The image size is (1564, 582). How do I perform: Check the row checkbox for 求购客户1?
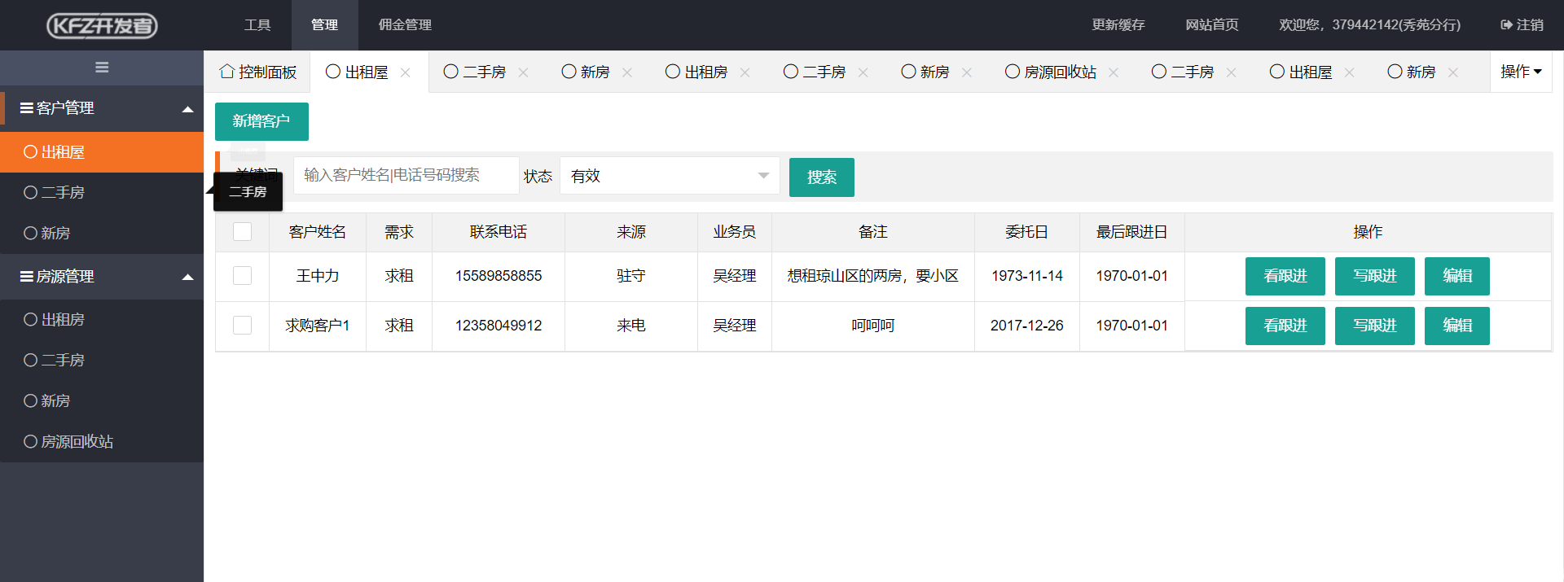(x=242, y=326)
